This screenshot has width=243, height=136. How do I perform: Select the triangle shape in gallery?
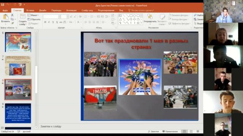(x=120, y=19)
